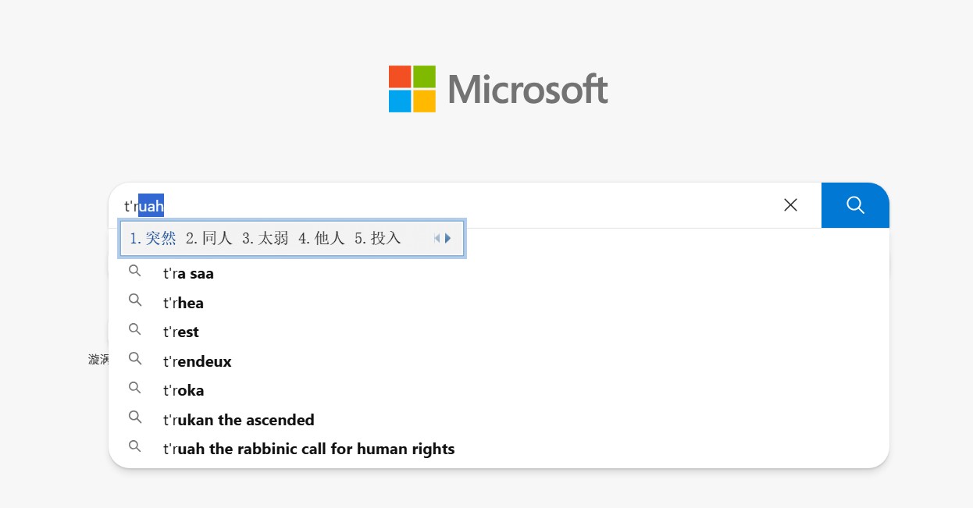Choose IME candidate 2 同人
Image resolution: width=973 pixels, height=508 pixels.
(x=209, y=238)
